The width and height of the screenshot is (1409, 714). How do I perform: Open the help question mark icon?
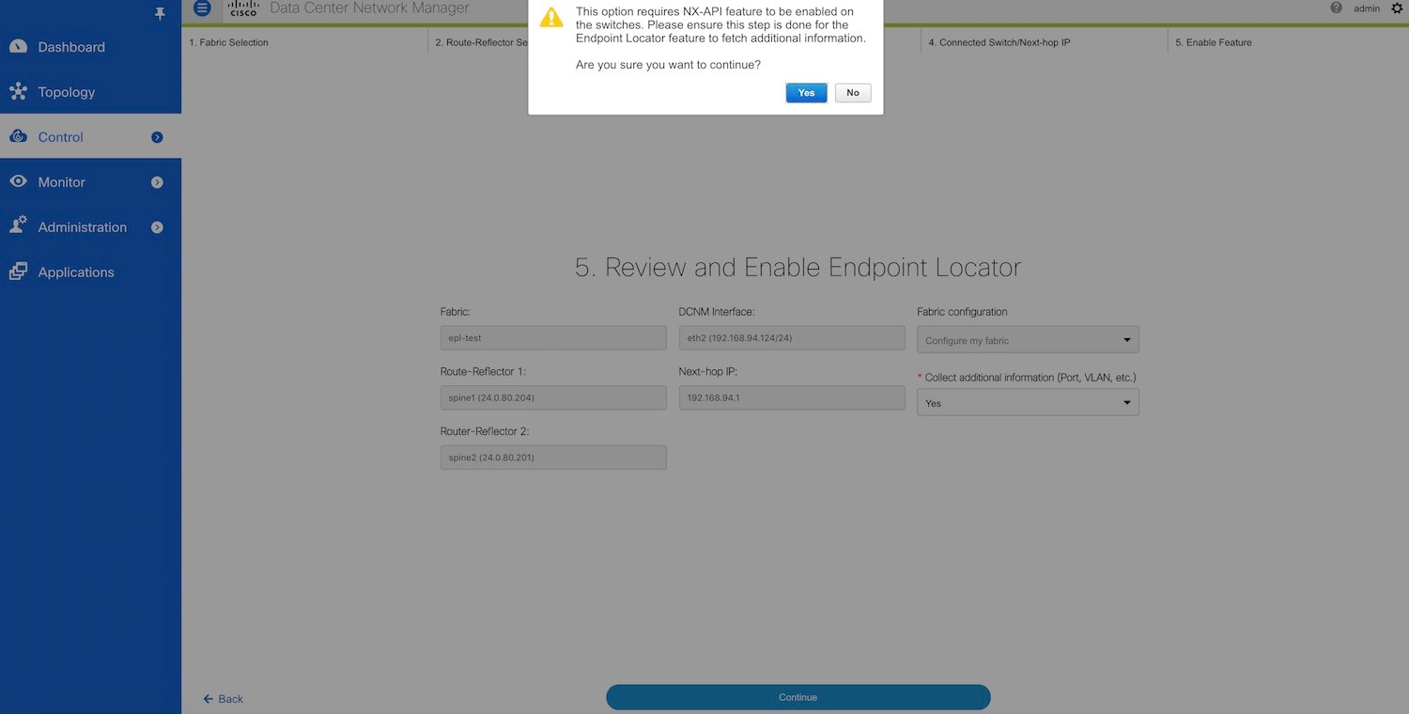pos(1336,8)
